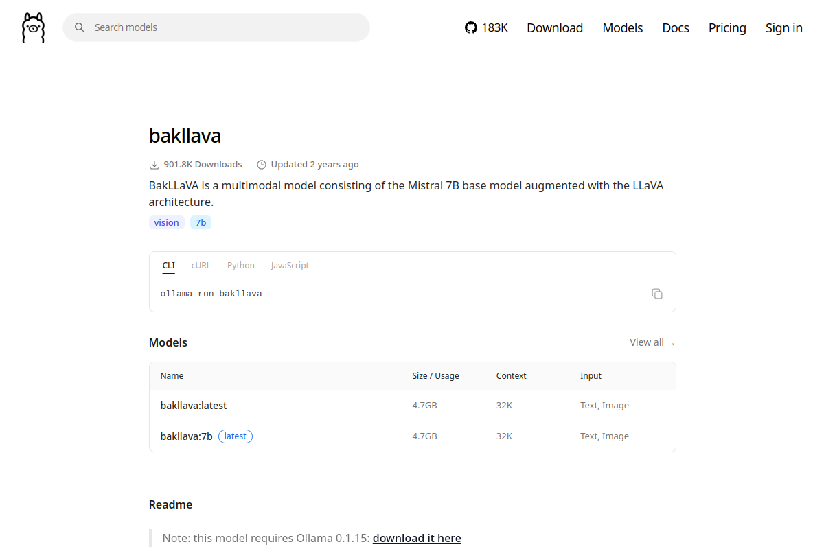Click the vision tag
The width and height of the screenshot is (824, 549).
[167, 222]
